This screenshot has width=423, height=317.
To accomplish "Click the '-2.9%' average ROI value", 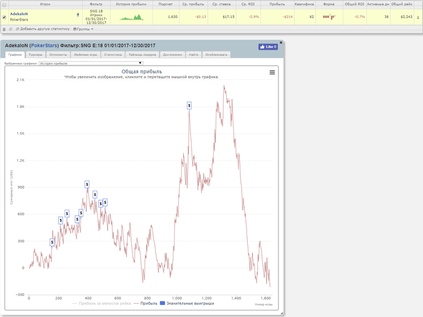I will (254, 17).
